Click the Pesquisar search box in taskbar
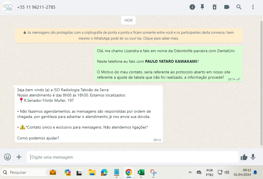This screenshot has height=179, width=263. (30, 172)
